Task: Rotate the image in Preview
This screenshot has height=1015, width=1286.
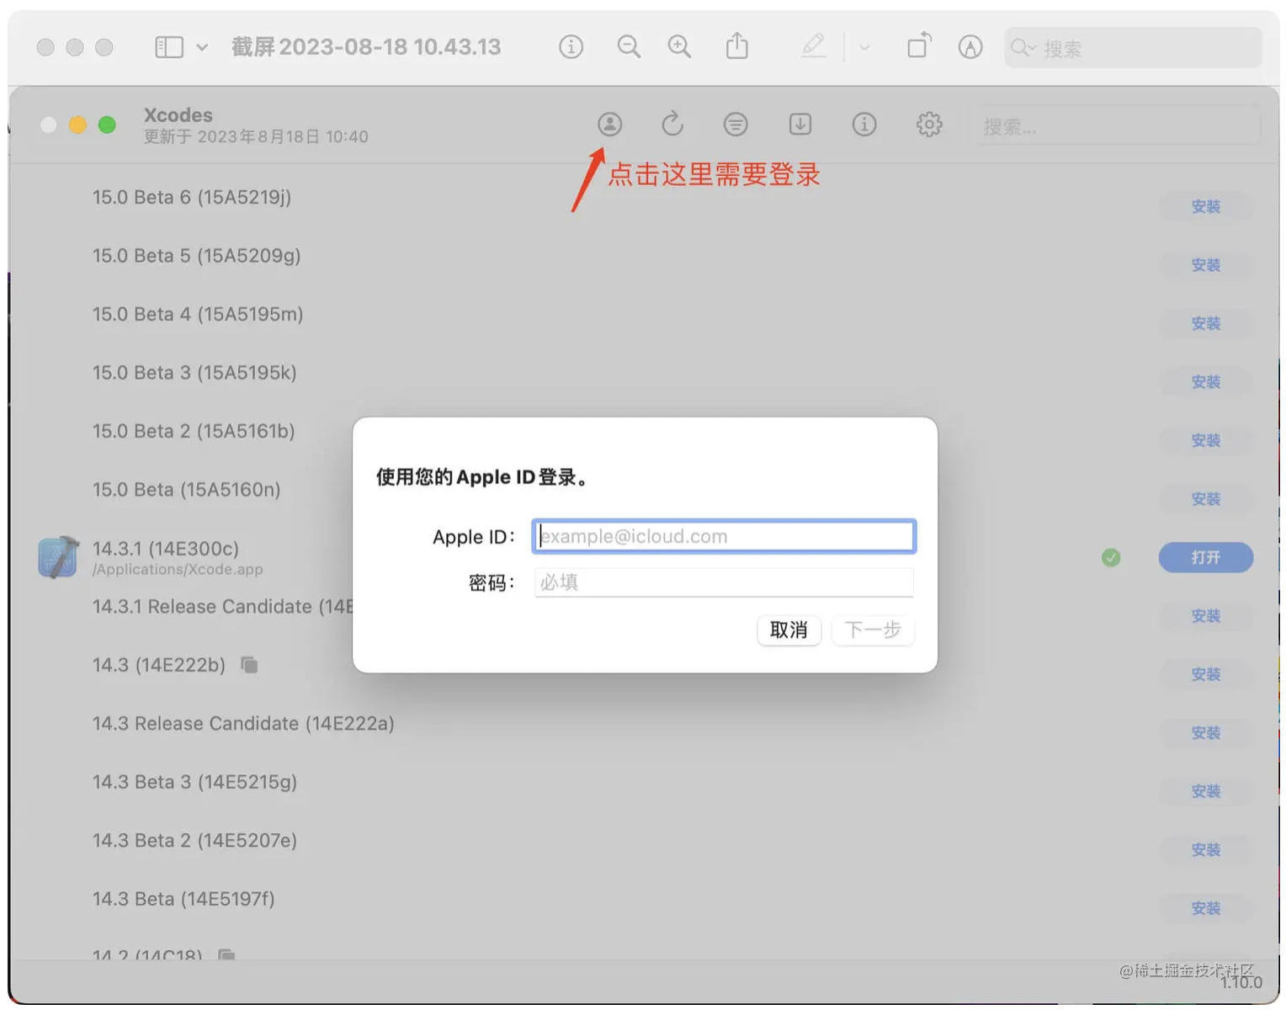Action: pyautogui.click(x=919, y=45)
